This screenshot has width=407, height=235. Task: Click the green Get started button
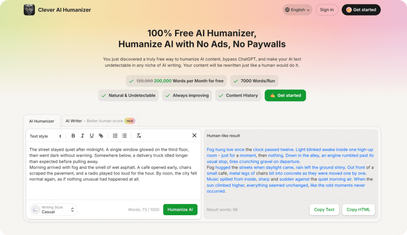click(285, 95)
